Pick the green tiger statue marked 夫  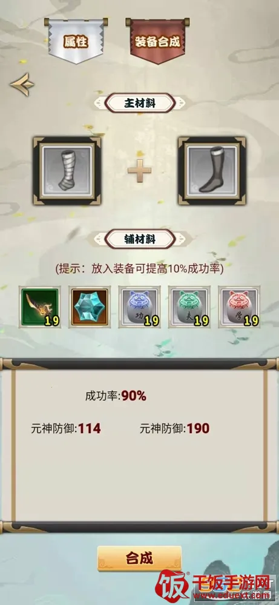click(x=189, y=307)
